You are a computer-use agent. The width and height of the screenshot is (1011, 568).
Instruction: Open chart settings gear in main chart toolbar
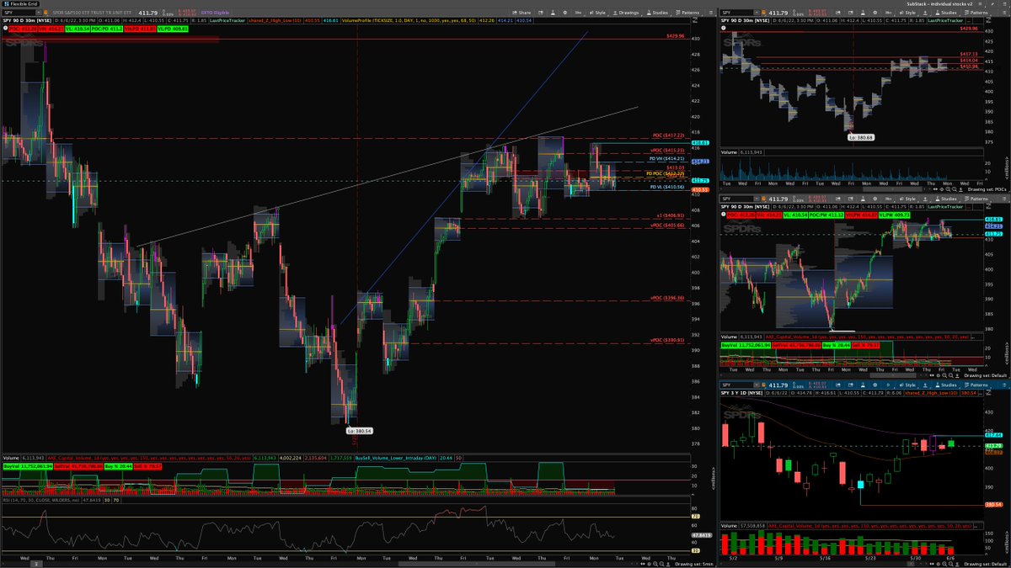(x=564, y=13)
